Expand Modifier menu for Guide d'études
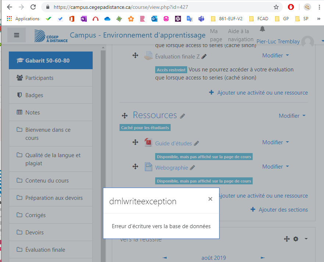 click(x=275, y=142)
